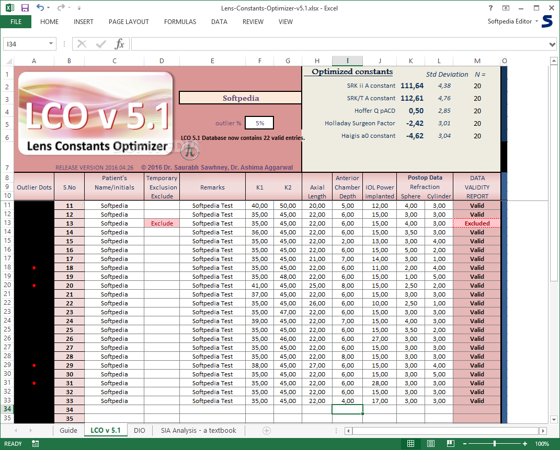Click the Redo arrow icon
The width and height of the screenshot is (560, 450).
tap(61, 7)
